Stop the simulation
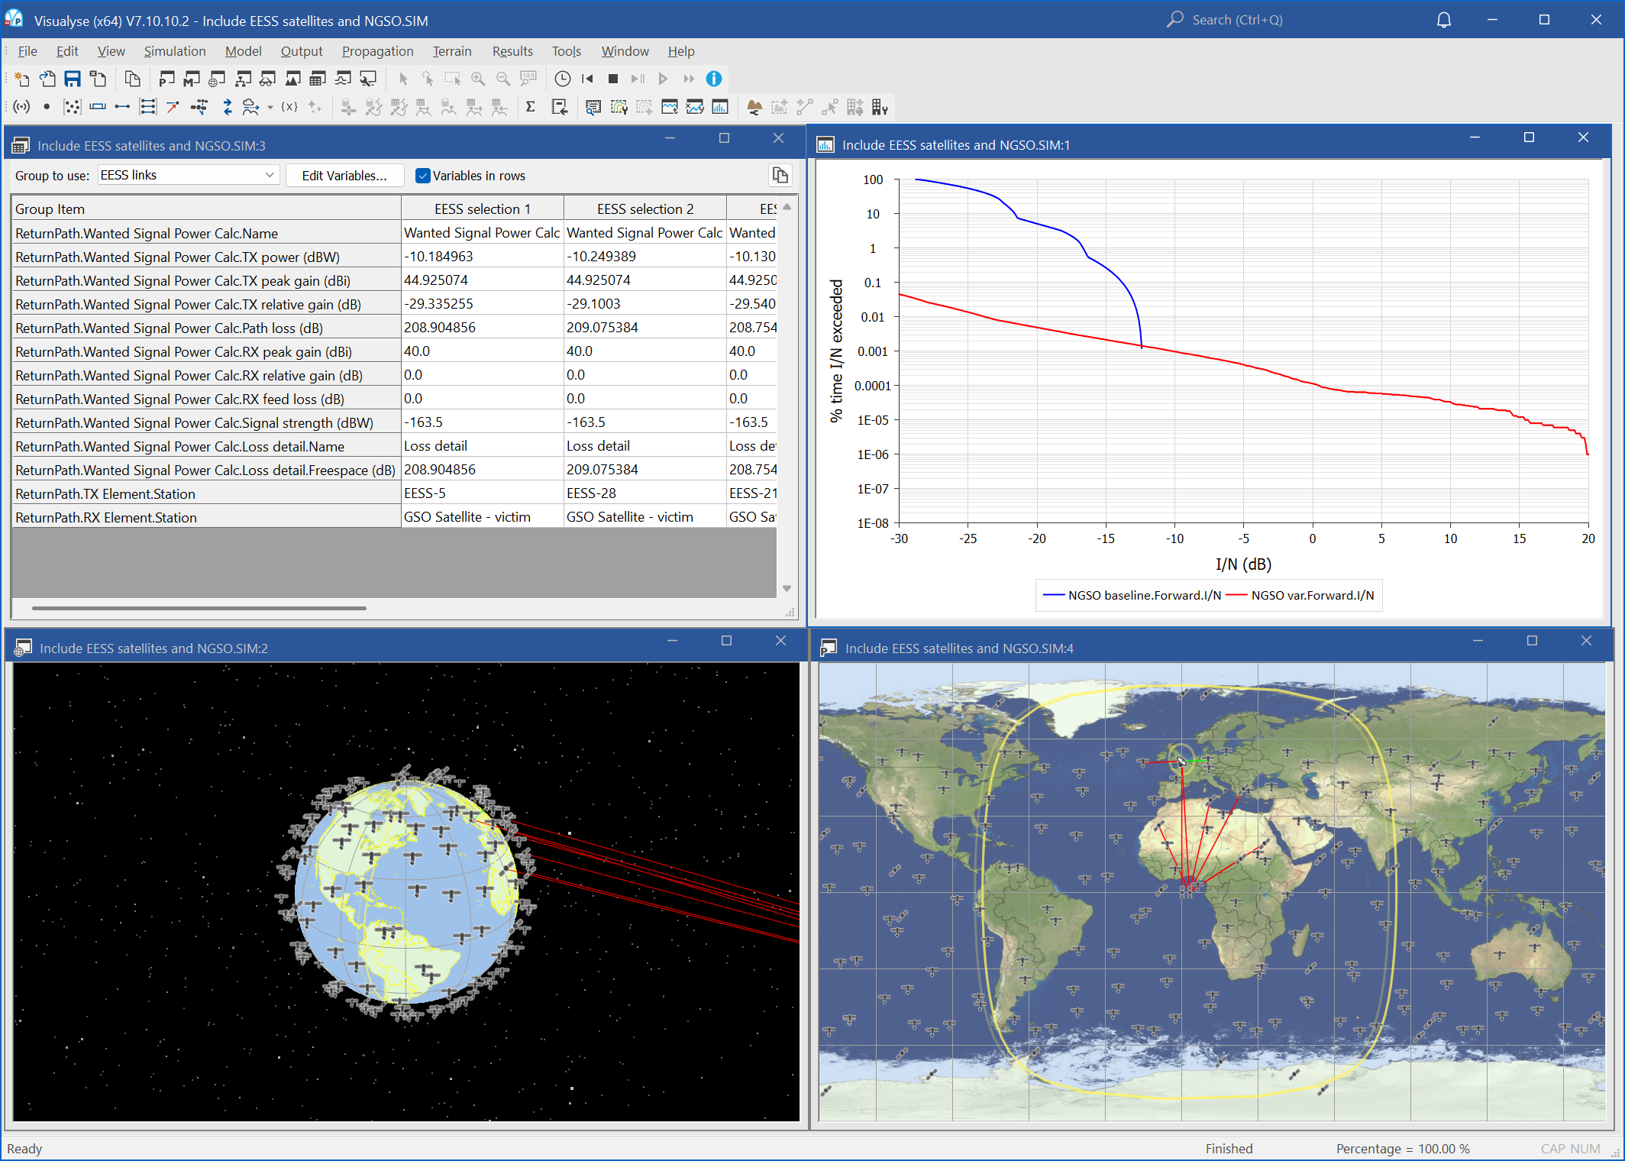 (x=612, y=79)
